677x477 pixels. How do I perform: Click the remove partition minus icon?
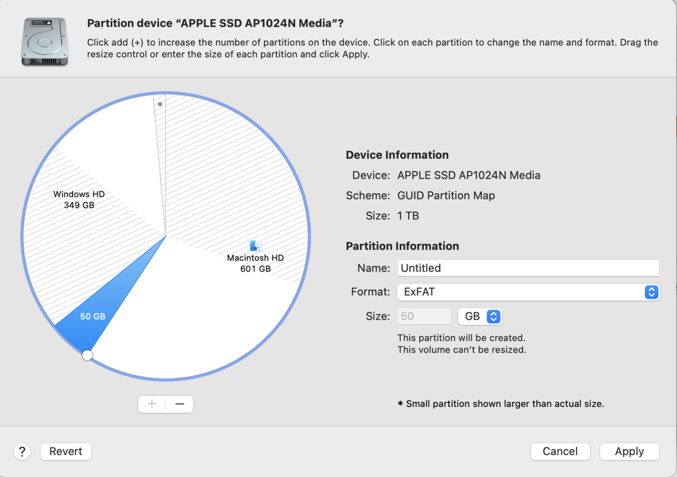click(x=179, y=404)
